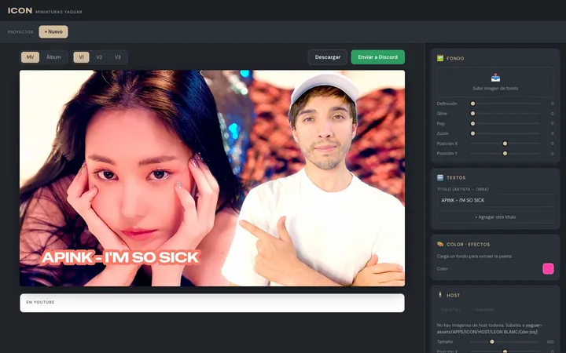The image size is (566, 353).
Task: Open the pink Color swatch
Action: point(548,269)
